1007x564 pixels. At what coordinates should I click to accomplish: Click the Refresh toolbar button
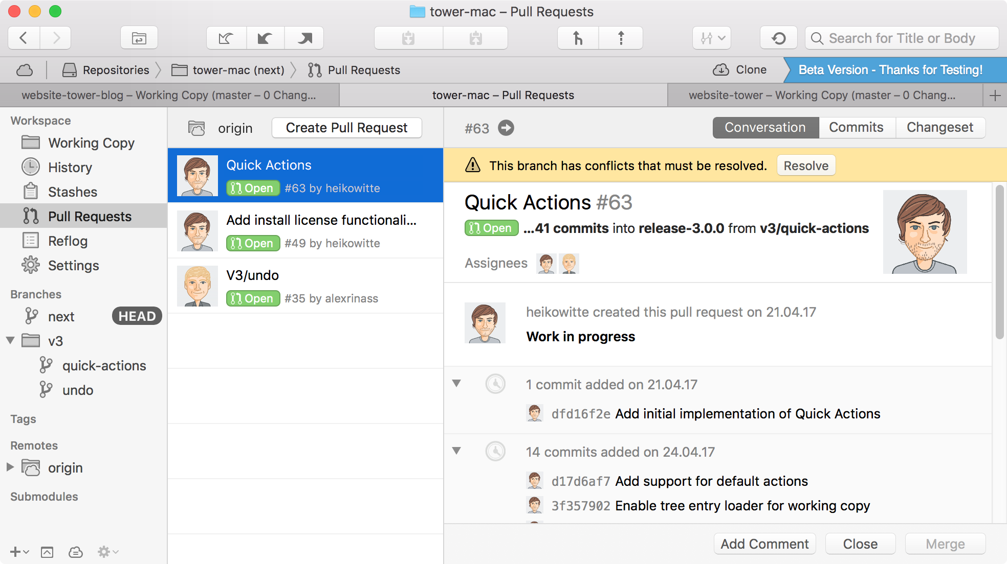[778, 38]
